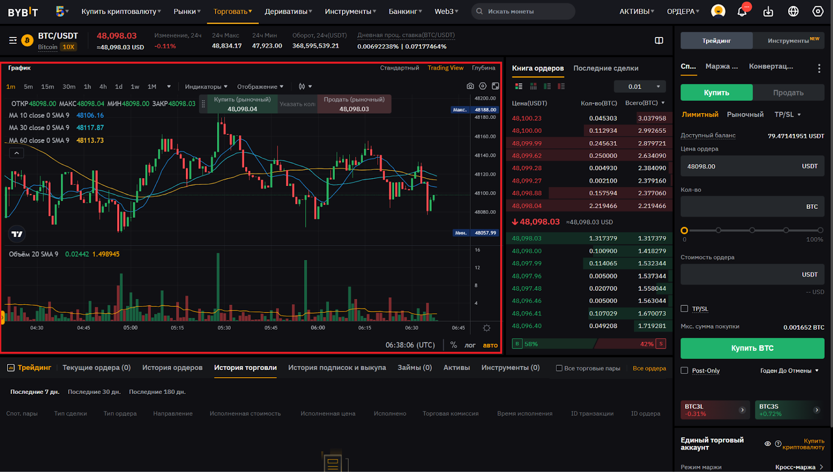Take a chart snapshot with camera icon
Screen dimensions: 833x472
[x=470, y=86]
